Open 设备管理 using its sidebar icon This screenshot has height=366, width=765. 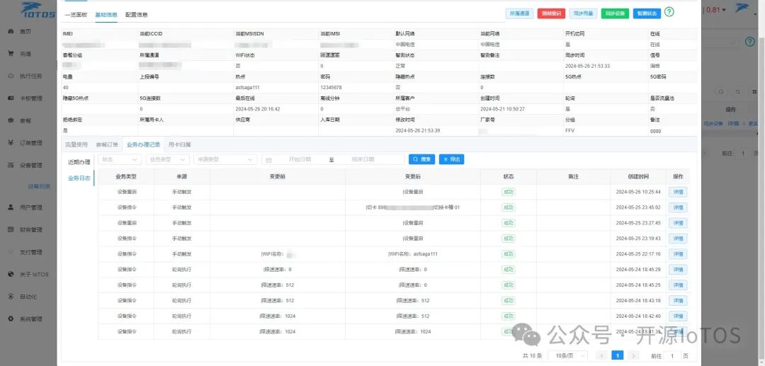(x=11, y=165)
